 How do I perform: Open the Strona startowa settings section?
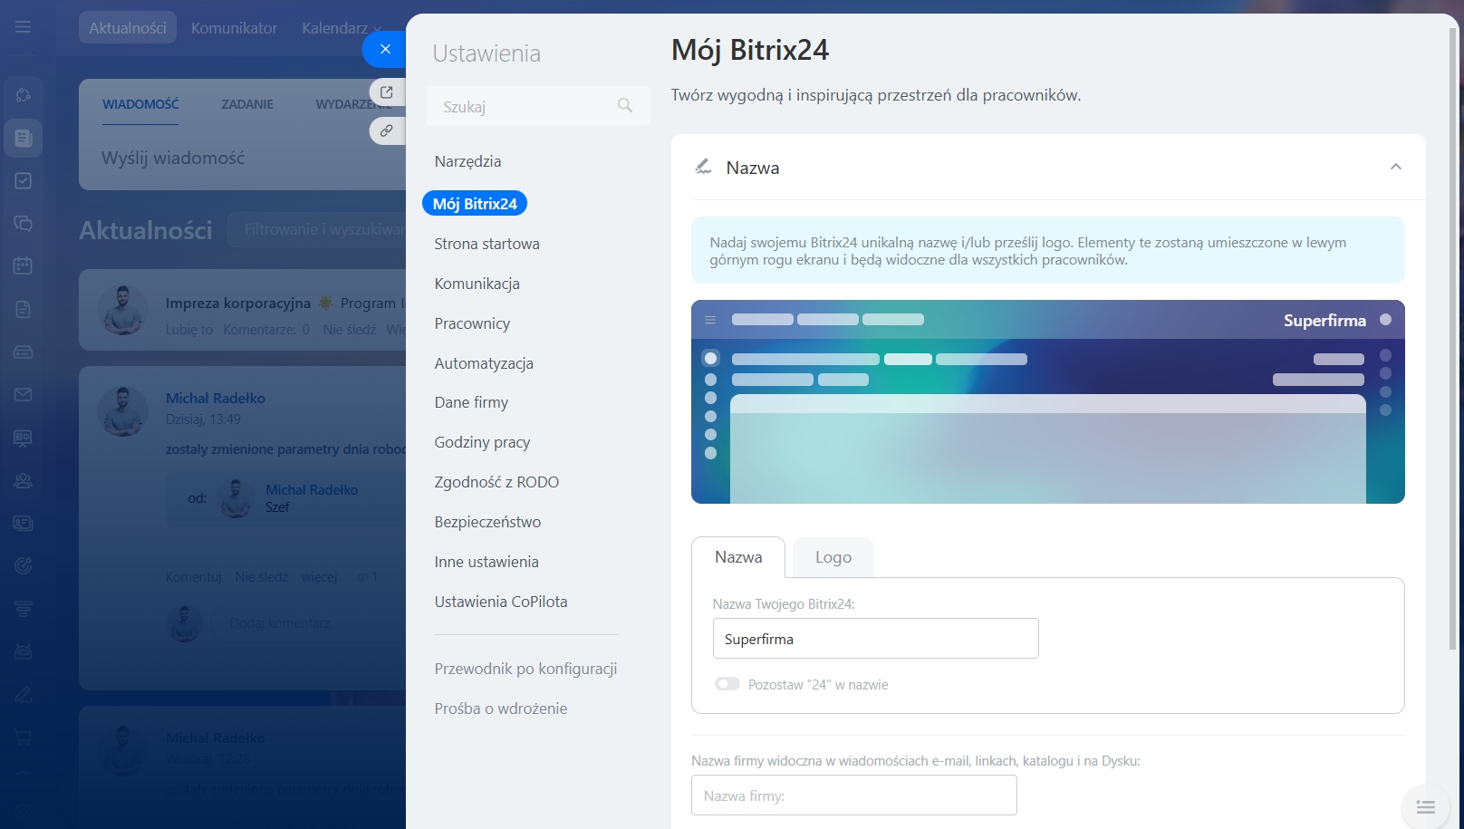point(486,244)
